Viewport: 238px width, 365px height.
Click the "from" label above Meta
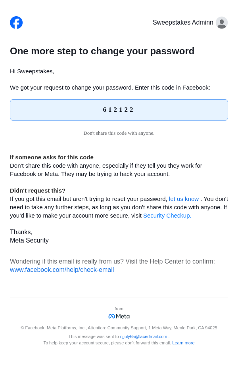pos(119,309)
